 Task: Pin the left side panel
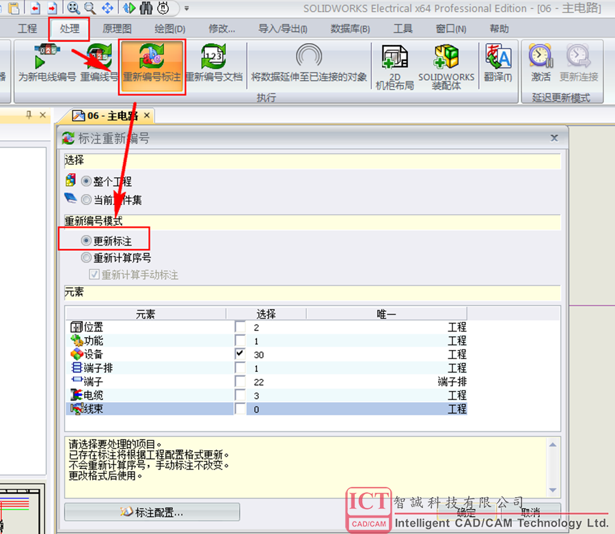tap(29, 115)
